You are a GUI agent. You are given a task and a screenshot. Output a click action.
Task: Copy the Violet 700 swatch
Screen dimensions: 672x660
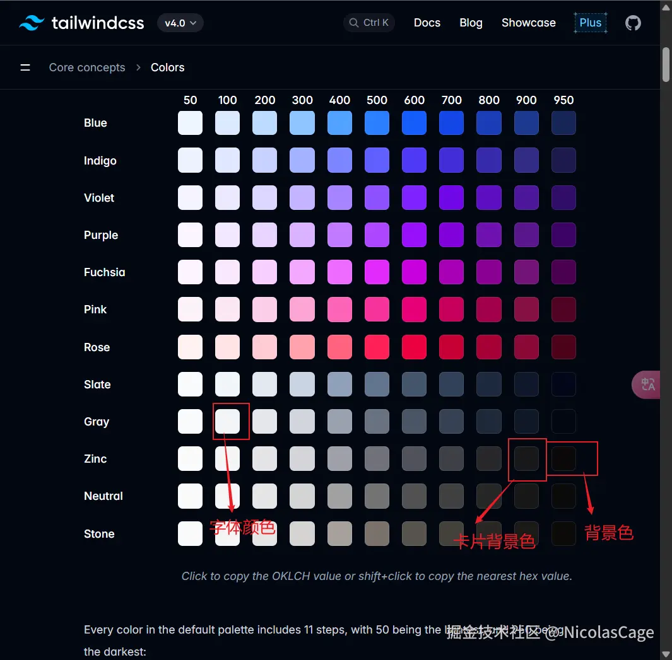pyautogui.click(x=451, y=197)
